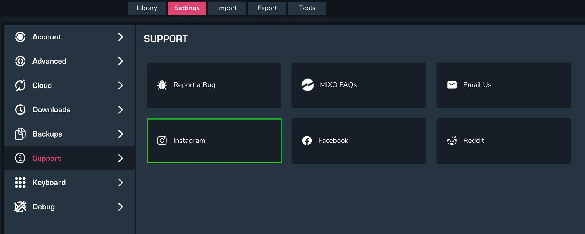585x234 pixels.
Task: Click the Cloud sync icon in sidebar
Action: [x=20, y=85]
